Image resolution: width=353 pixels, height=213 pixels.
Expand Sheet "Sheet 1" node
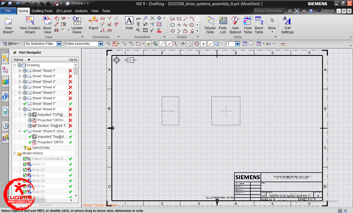pyautogui.click(x=20, y=71)
